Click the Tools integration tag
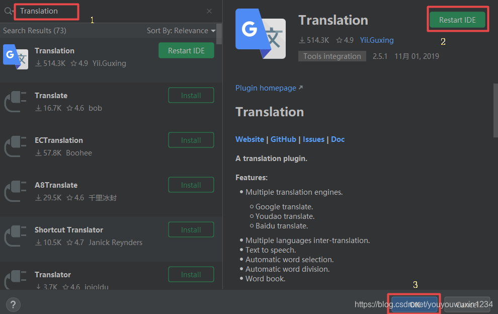 [332, 56]
